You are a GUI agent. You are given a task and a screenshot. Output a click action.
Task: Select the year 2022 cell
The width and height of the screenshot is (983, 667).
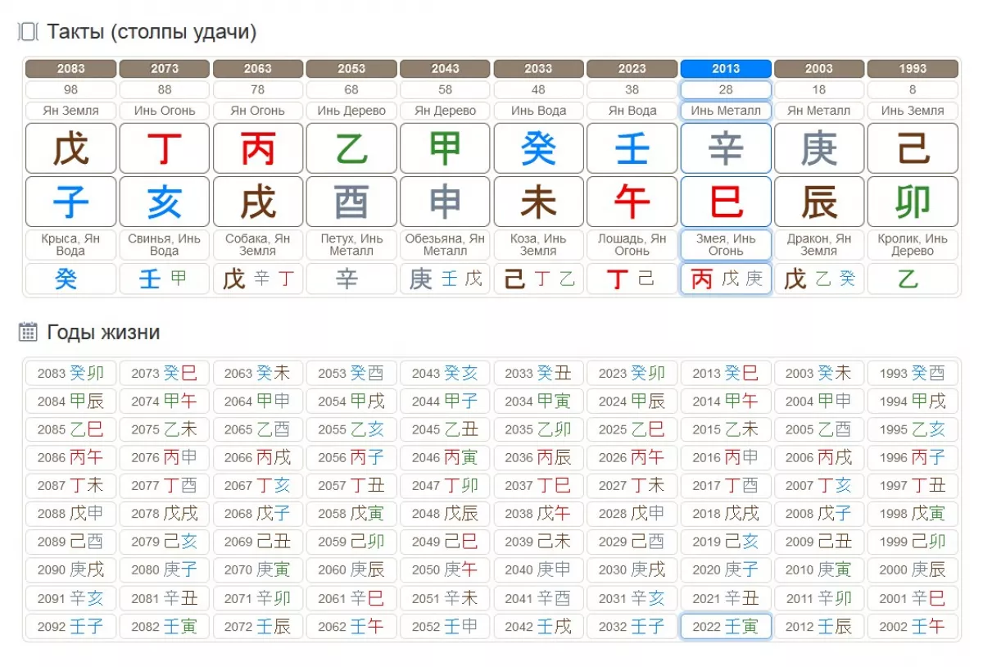[726, 627]
